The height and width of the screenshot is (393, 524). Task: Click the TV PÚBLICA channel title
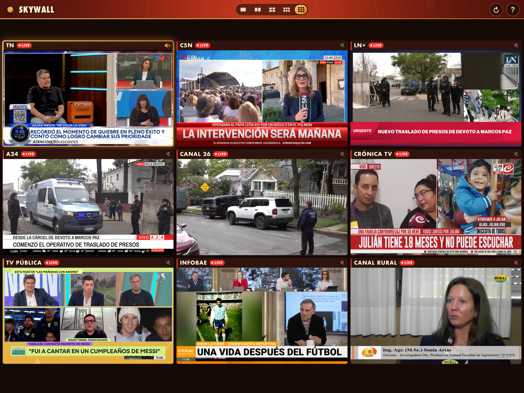click(x=24, y=263)
